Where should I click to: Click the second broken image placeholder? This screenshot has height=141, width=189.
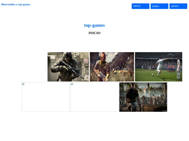pyautogui.click(x=94, y=97)
